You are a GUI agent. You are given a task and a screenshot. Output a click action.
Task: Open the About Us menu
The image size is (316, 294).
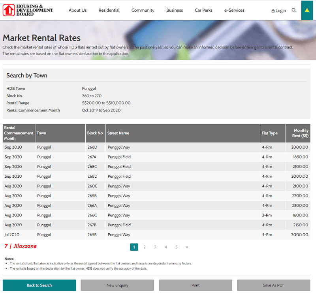(x=77, y=10)
